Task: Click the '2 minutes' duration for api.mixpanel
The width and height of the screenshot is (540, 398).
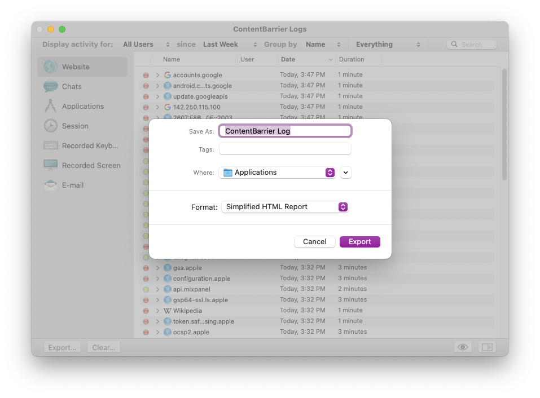Action: [x=352, y=289]
